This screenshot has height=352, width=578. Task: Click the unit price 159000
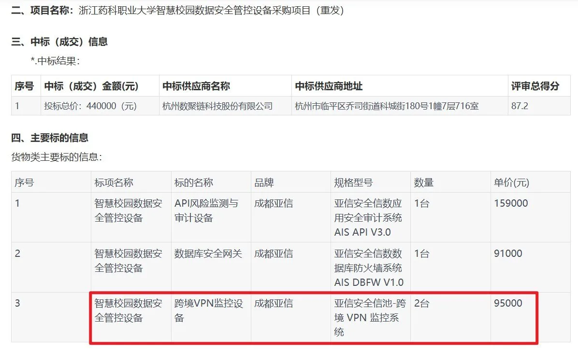(x=511, y=203)
